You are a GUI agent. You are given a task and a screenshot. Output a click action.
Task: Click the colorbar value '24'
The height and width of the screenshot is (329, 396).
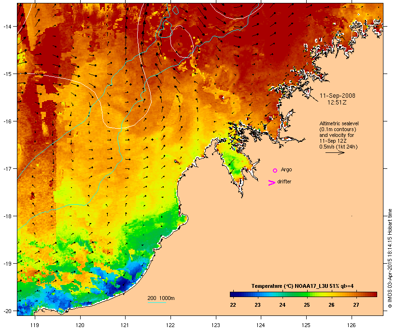[282, 305]
